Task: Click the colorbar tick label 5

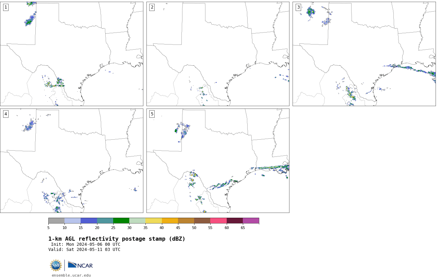Action: (x=48, y=228)
